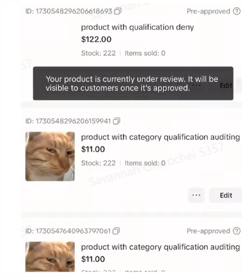242x278 pixels.
Task: Click the Pre-approved label for ID ending 618693
Action: 208,11
